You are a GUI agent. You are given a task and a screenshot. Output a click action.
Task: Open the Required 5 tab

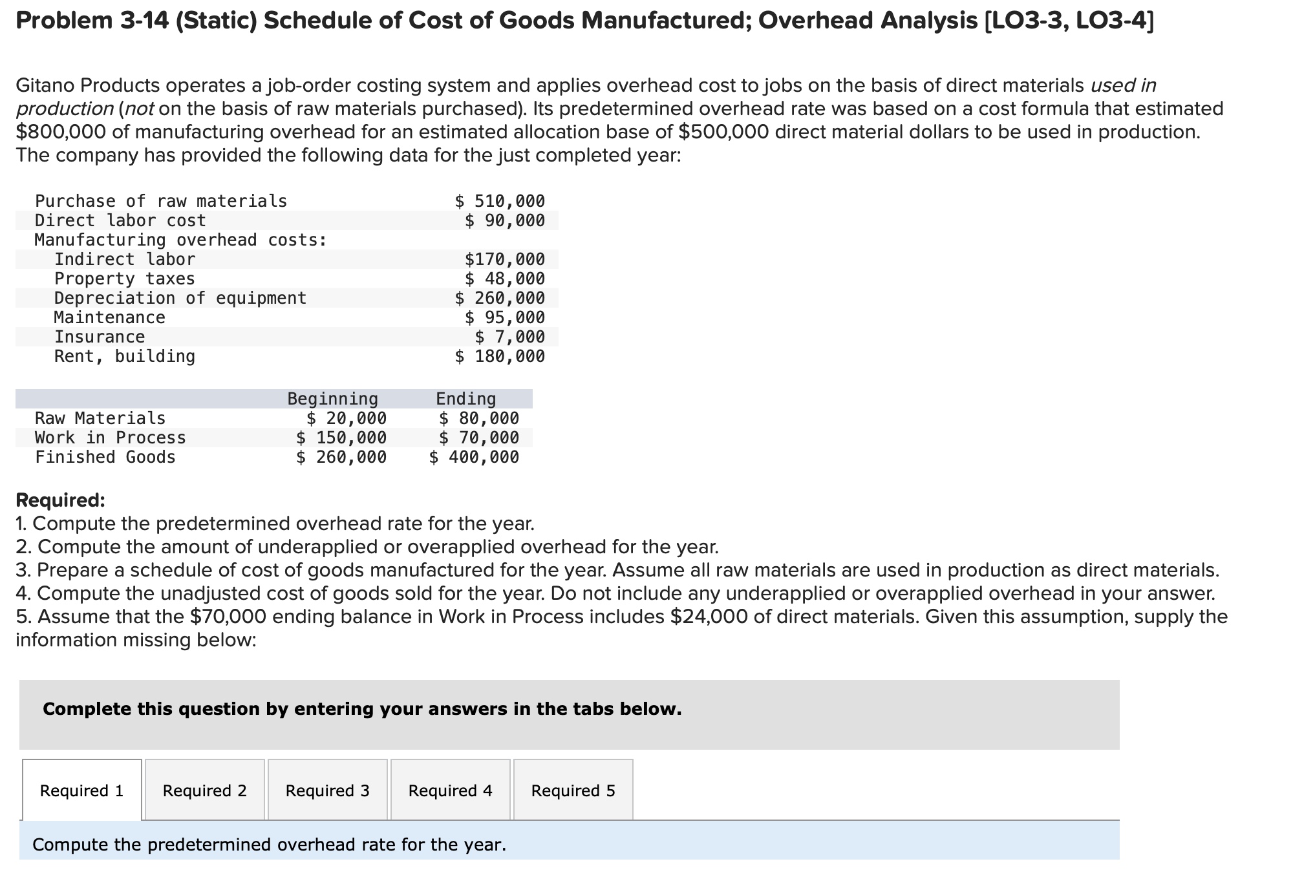click(x=573, y=790)
